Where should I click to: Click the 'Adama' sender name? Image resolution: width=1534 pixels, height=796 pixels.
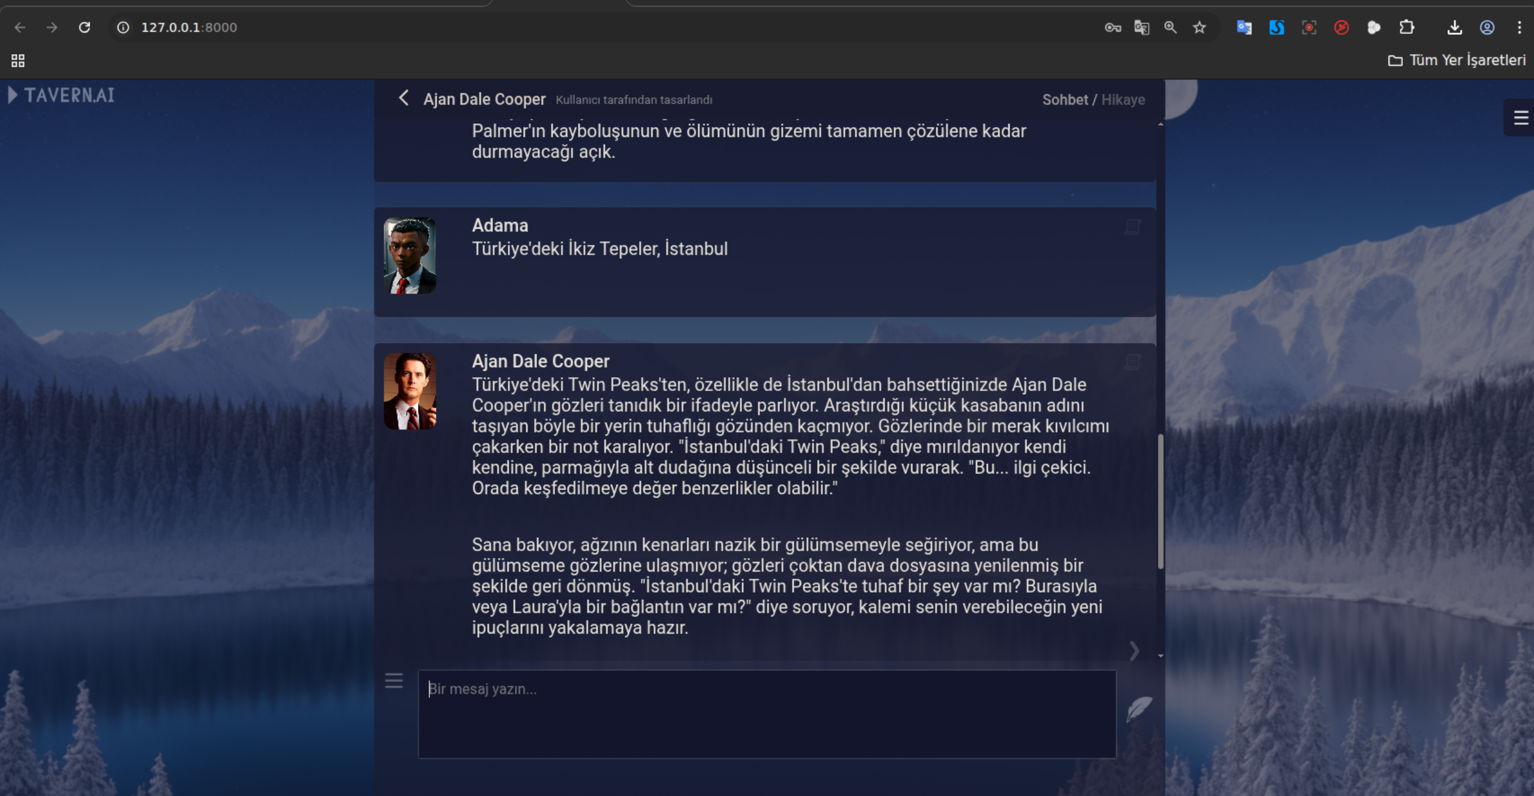pos(500,225)
